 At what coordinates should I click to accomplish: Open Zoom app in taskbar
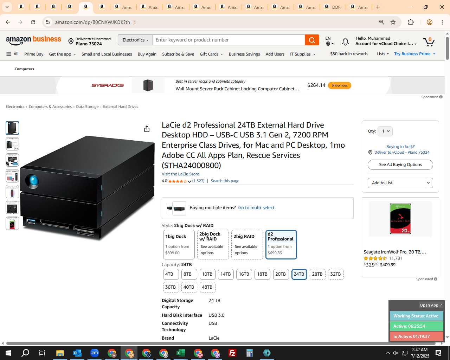pos(94,353)
